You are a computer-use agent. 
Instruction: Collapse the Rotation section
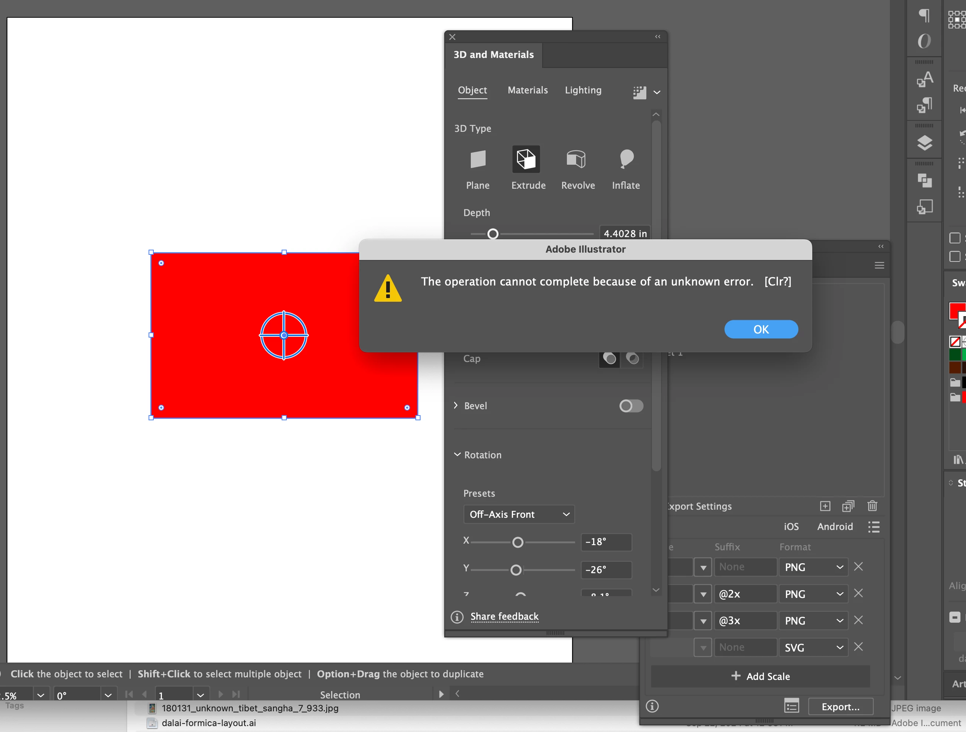pos(457,454)
